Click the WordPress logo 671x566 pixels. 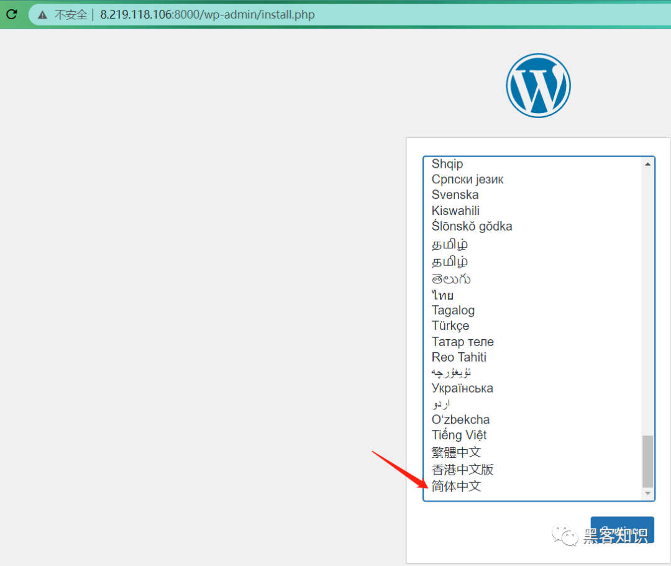538,86
